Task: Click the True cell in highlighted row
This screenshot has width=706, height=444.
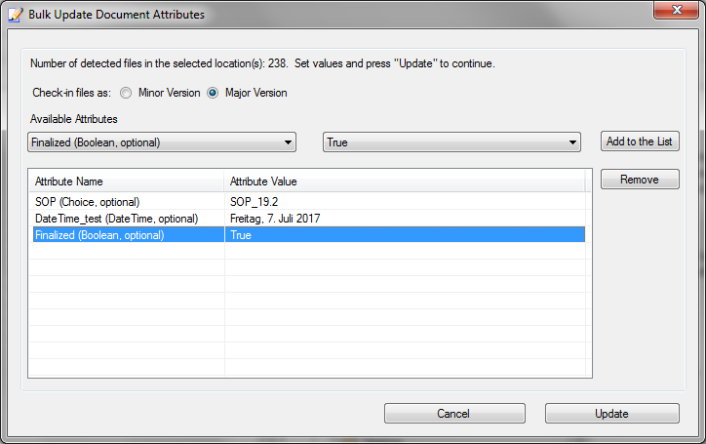Action: pyautogui.click(x=405, y=235)
